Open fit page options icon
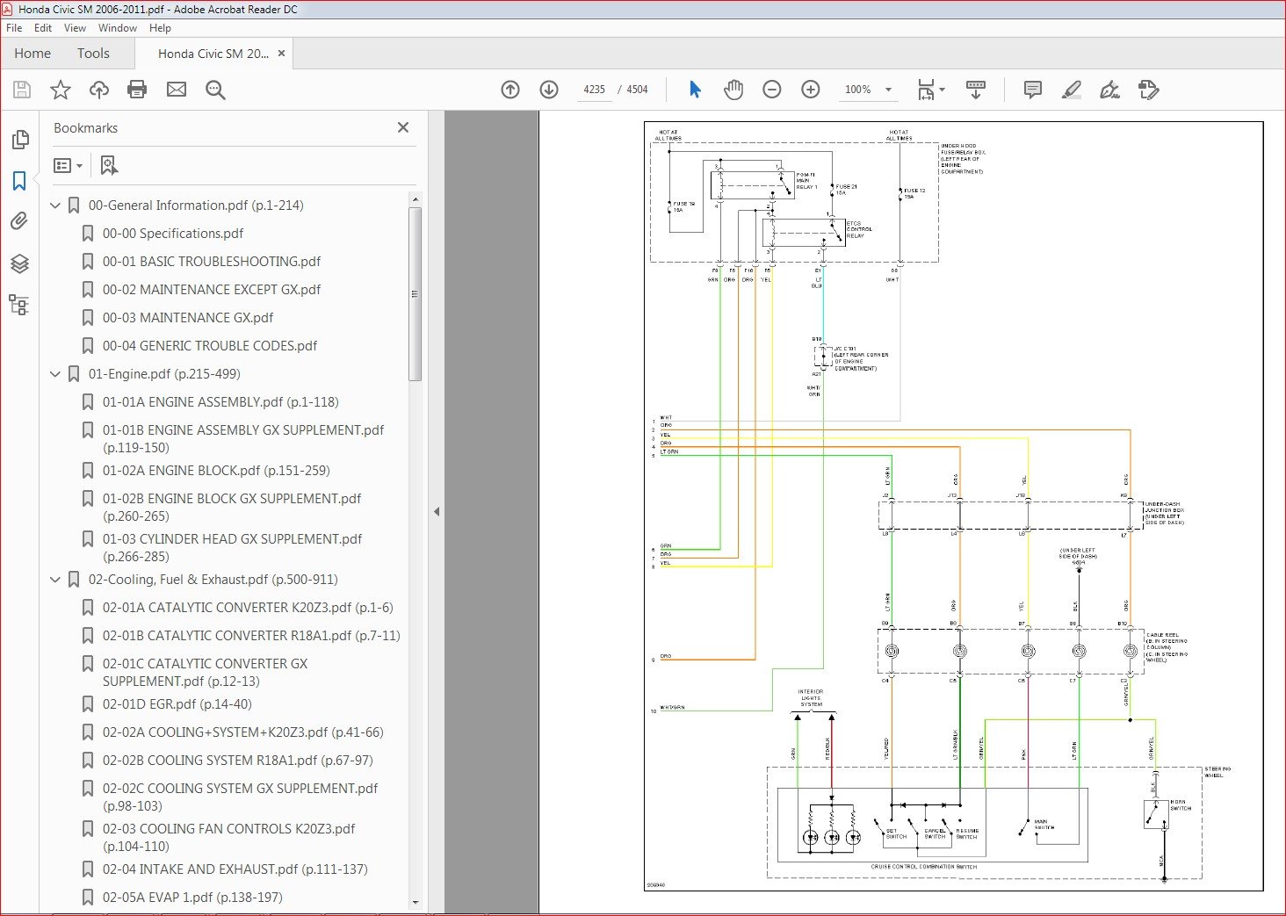This screenshot has width=1286, height=916. (x=930, y=90)
